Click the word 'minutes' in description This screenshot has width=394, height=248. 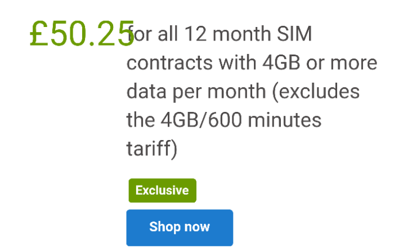(x=285, y=120)
